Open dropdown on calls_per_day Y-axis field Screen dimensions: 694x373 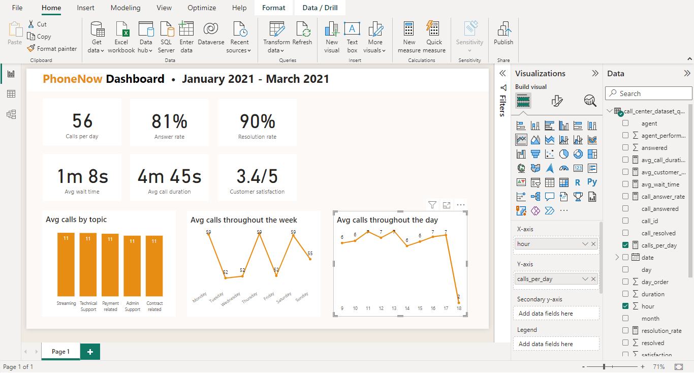[x=585, y=279]
